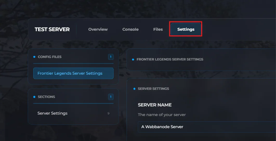
Task: Click the TEST SERVER title
Action: 52,29
